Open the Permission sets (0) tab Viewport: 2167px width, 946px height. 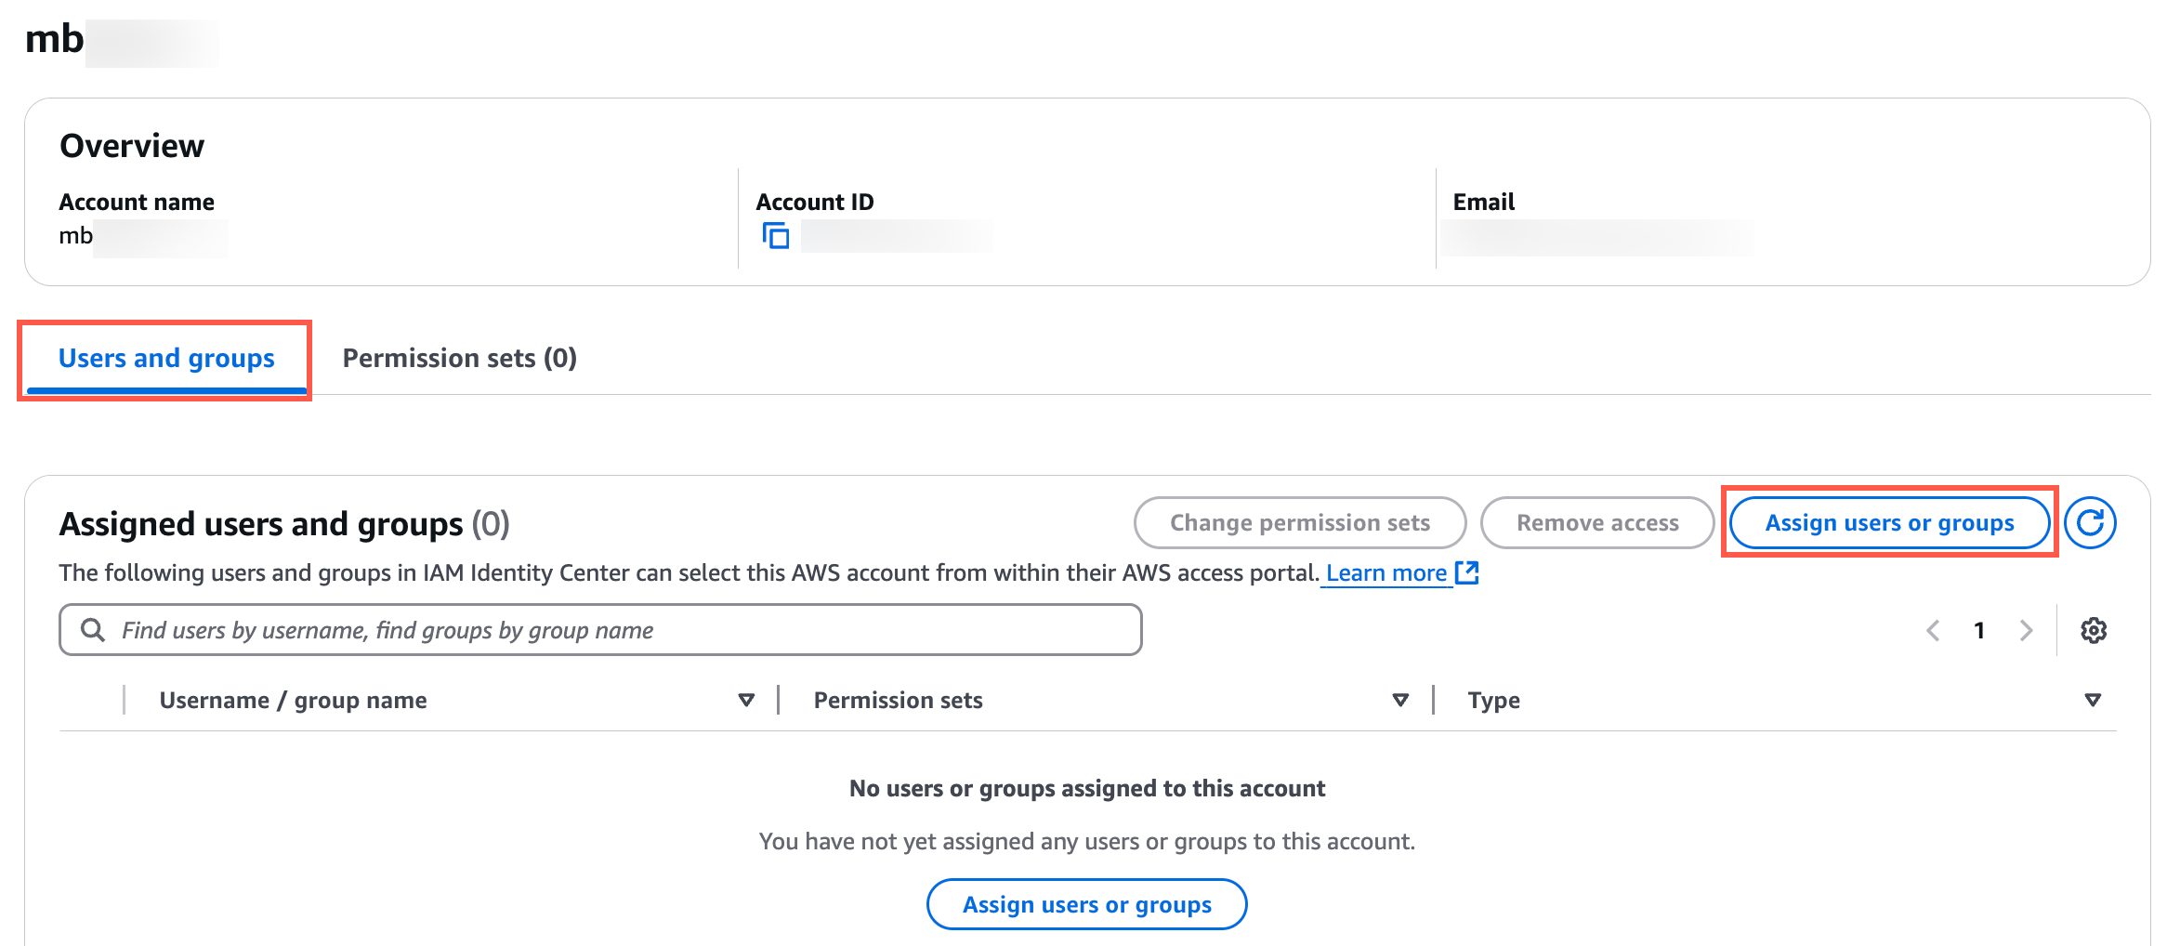point(460,359)
